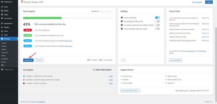Read more about landing page redirects
The image size is (217, 104).
pos(205,41)
